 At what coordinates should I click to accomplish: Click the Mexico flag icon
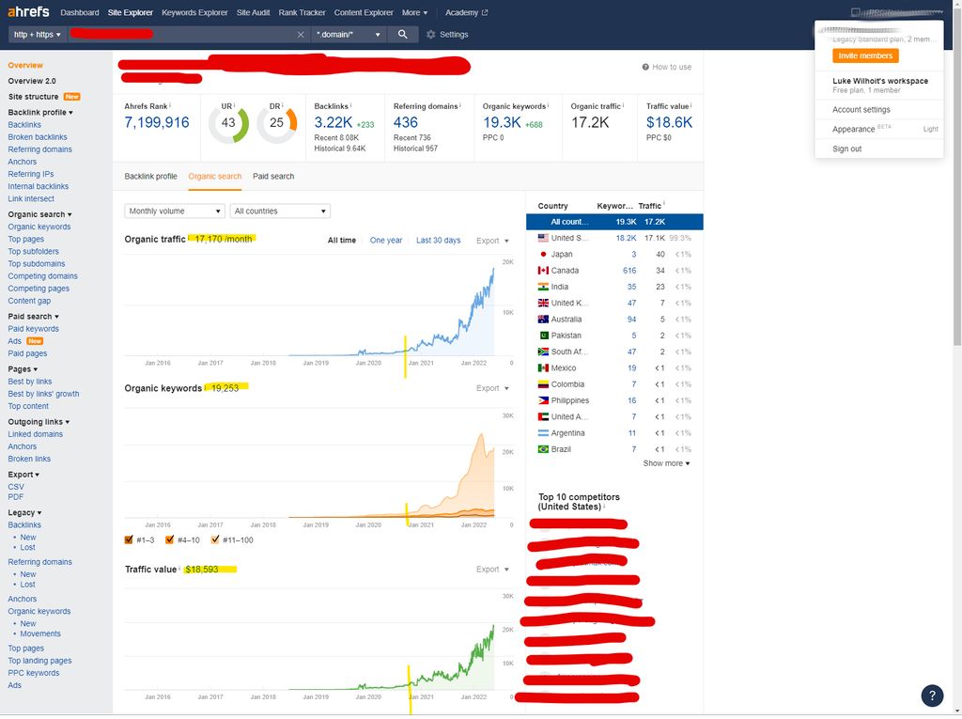(x=543, y=367)
